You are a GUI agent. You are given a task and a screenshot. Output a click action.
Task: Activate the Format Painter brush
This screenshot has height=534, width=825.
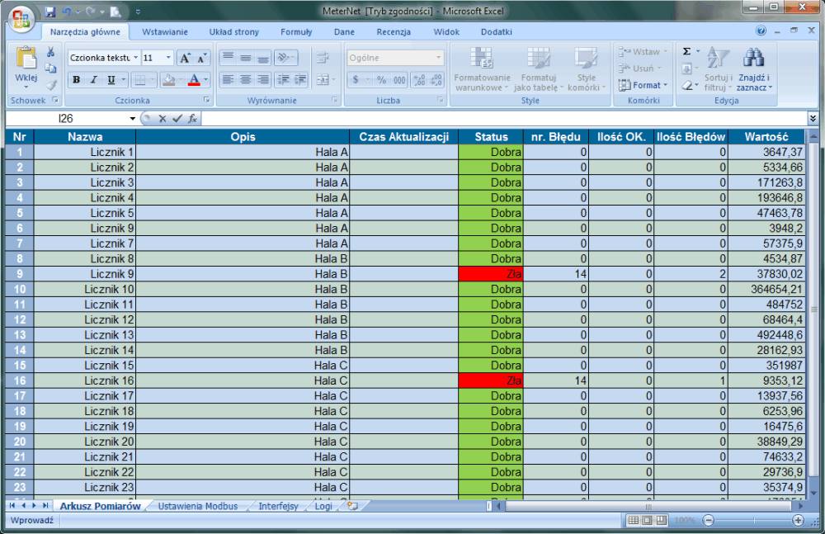(x=50, y=84)
